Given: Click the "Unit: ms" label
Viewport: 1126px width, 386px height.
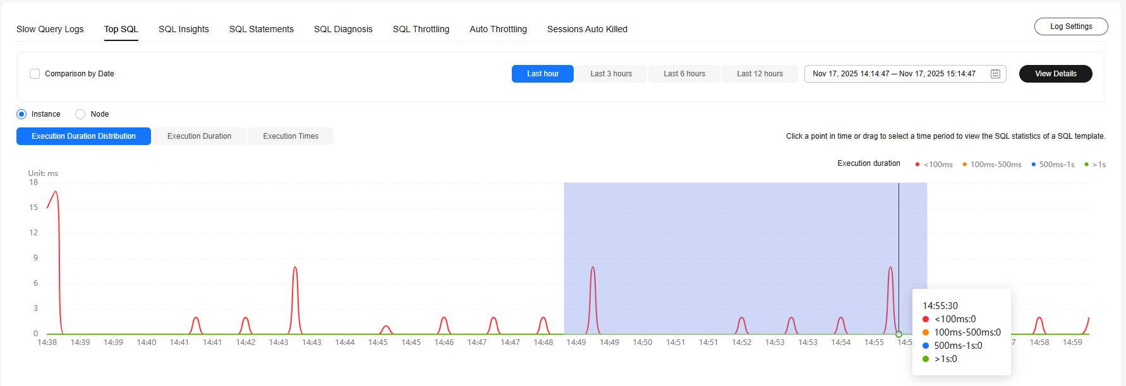Looking at the screenshot, I should pos(43,173).
